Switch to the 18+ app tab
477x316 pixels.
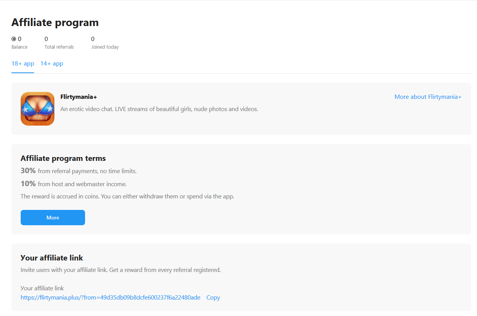[23, 64]
